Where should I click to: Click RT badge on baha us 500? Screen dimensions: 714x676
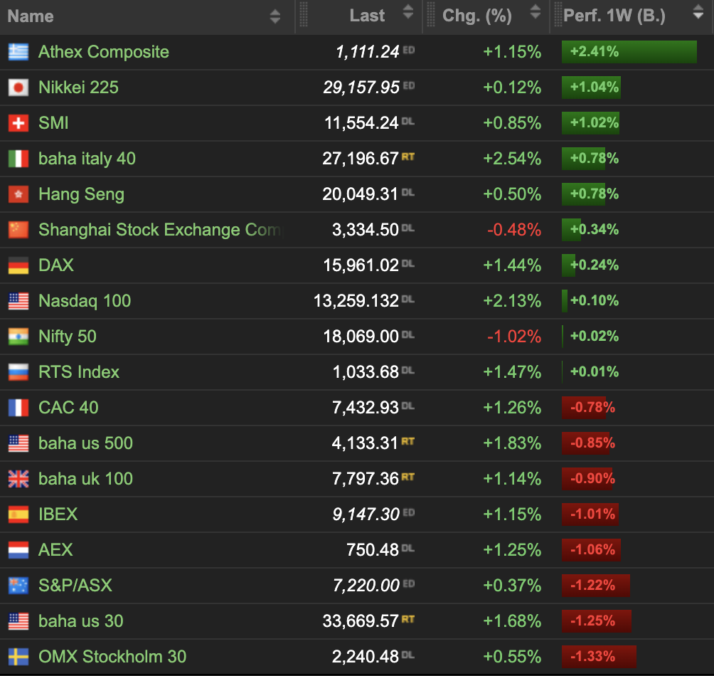pyautogui.click(x=407, y=441)
